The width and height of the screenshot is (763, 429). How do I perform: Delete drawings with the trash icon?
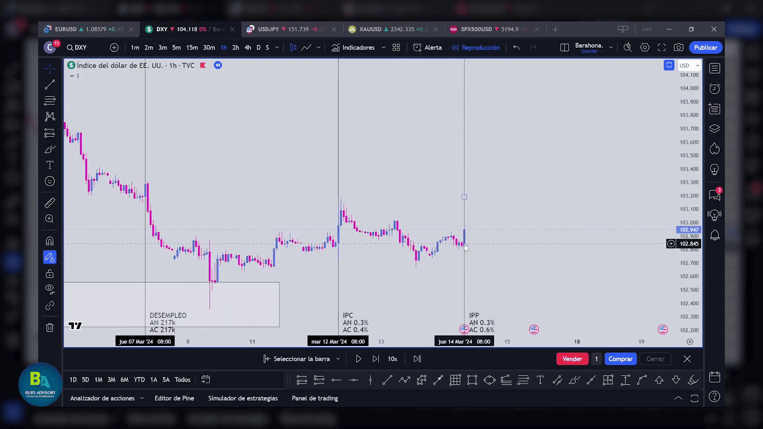(x=50, y=328)
